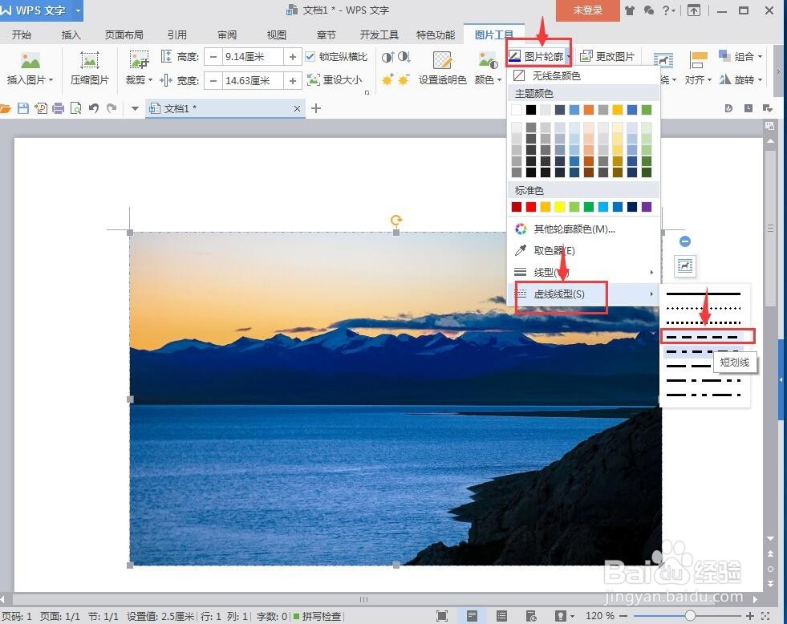This screenshot has width=787, height=624.
Task: Switch to the 章节 (Section) tab
Action: point(327,34)
